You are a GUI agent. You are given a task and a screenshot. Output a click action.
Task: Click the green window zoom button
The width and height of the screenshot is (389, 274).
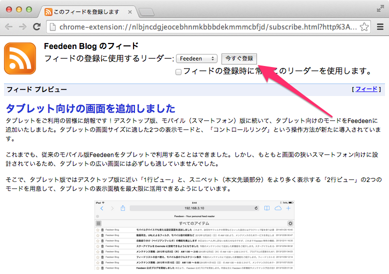click(x=29, y=9)
